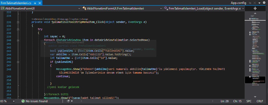Click the vertical scrollbar down arrow
Image resolution: width=268 pixels, height=105 pixels.
(255, 97)
